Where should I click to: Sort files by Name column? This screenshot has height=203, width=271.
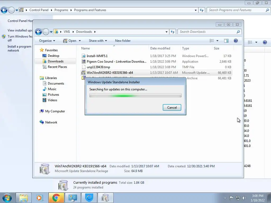[114, 48]
